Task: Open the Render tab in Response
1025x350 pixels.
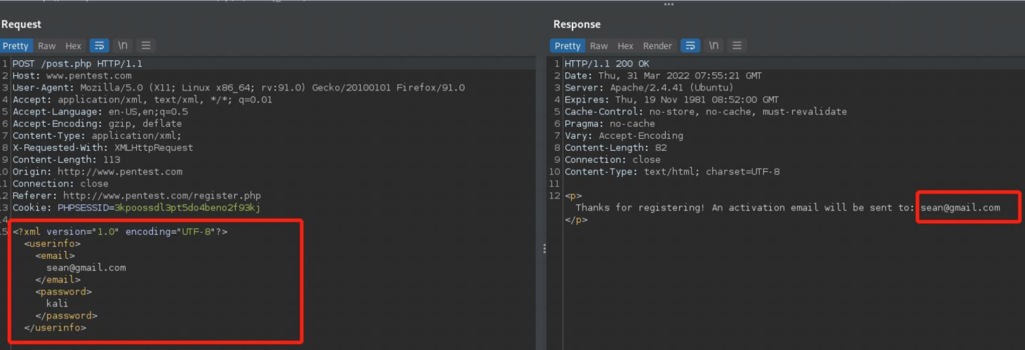Action: 657,46
